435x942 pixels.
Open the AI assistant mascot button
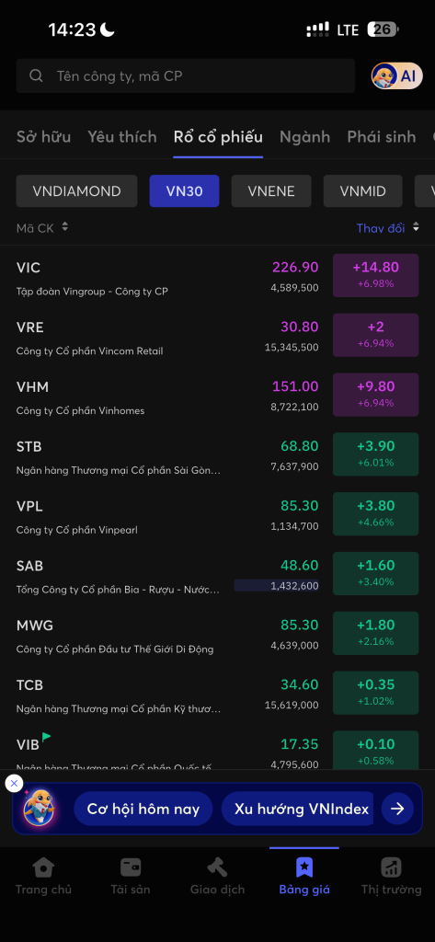[397, 75]
